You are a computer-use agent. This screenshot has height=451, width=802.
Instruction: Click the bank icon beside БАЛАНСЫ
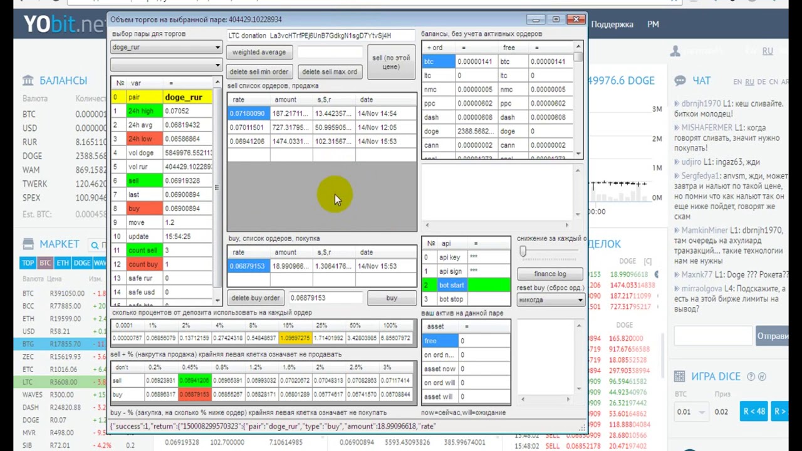28,80
